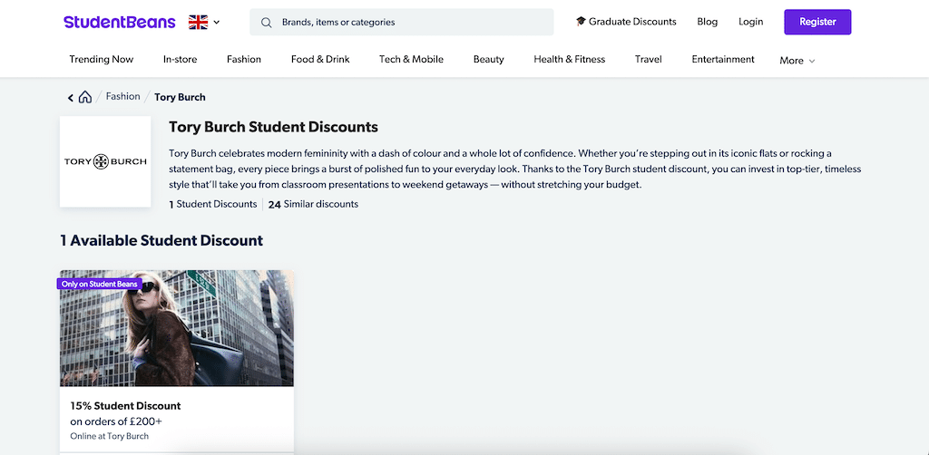Select the Trending Now menu item
Image resolution: width=929 pixels, height=455 pixels.
[102, 59]
